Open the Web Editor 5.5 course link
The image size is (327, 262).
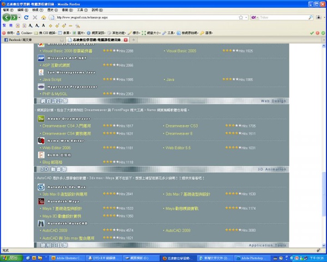coord(178,148)
